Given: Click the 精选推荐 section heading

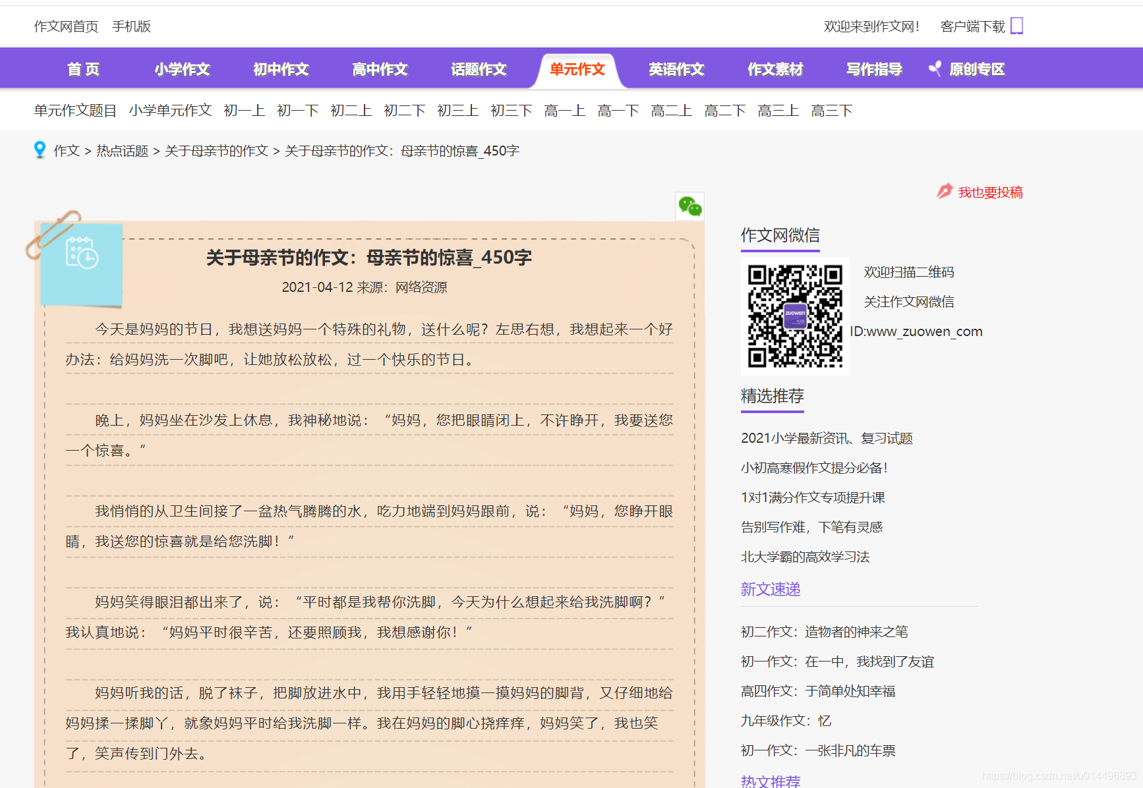Looking at the screenshot, I should [773, 396].
